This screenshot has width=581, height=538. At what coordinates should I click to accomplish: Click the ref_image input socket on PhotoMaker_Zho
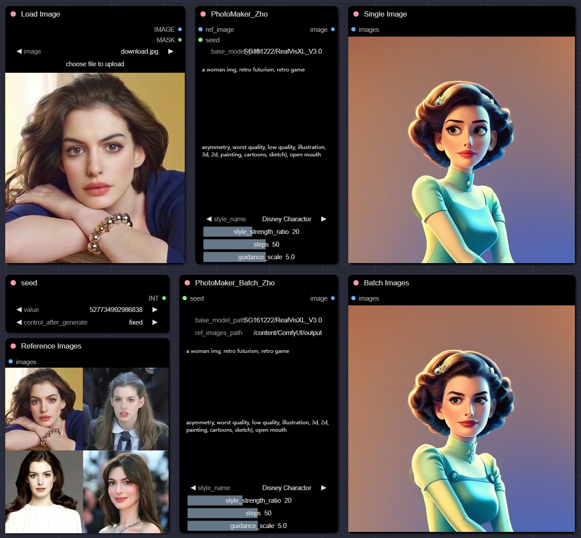point(200,30)
